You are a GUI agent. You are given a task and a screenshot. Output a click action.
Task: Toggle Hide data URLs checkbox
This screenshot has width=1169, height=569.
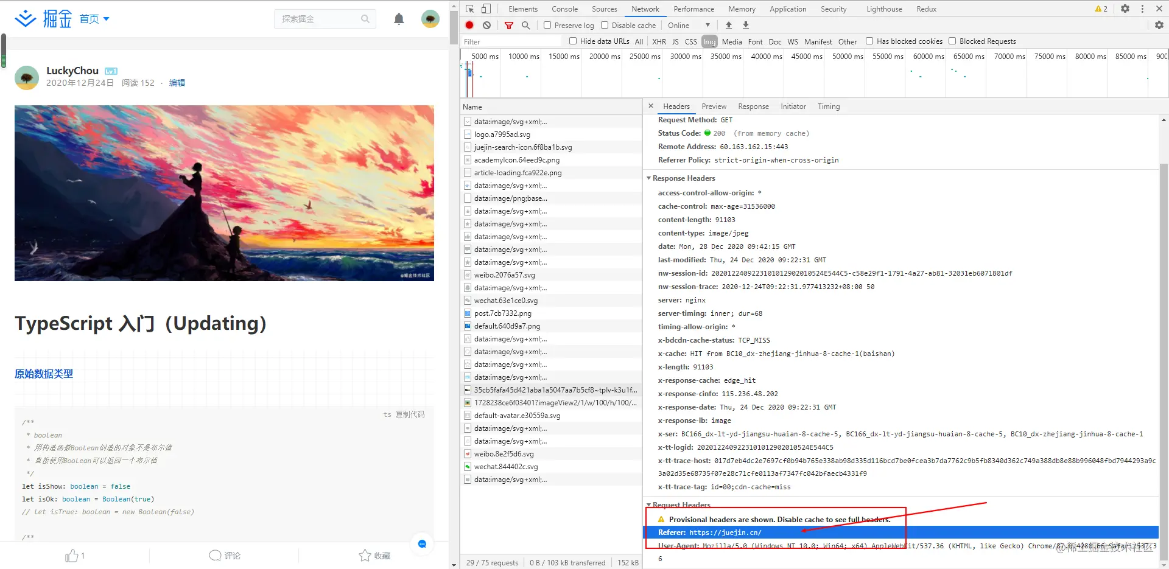573,41
